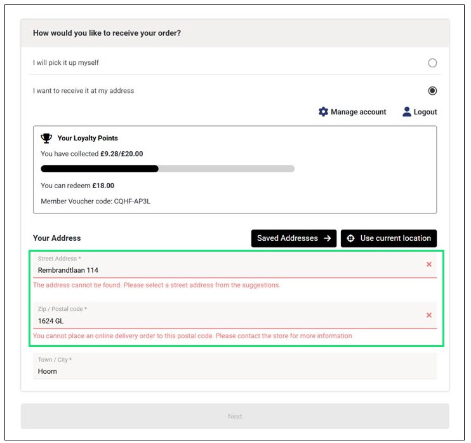Click the 'I will pick it up myself' label
This screenshot has height=443, width=471.
(66, 63)
